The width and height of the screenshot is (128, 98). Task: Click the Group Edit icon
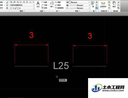coord(97,5)
